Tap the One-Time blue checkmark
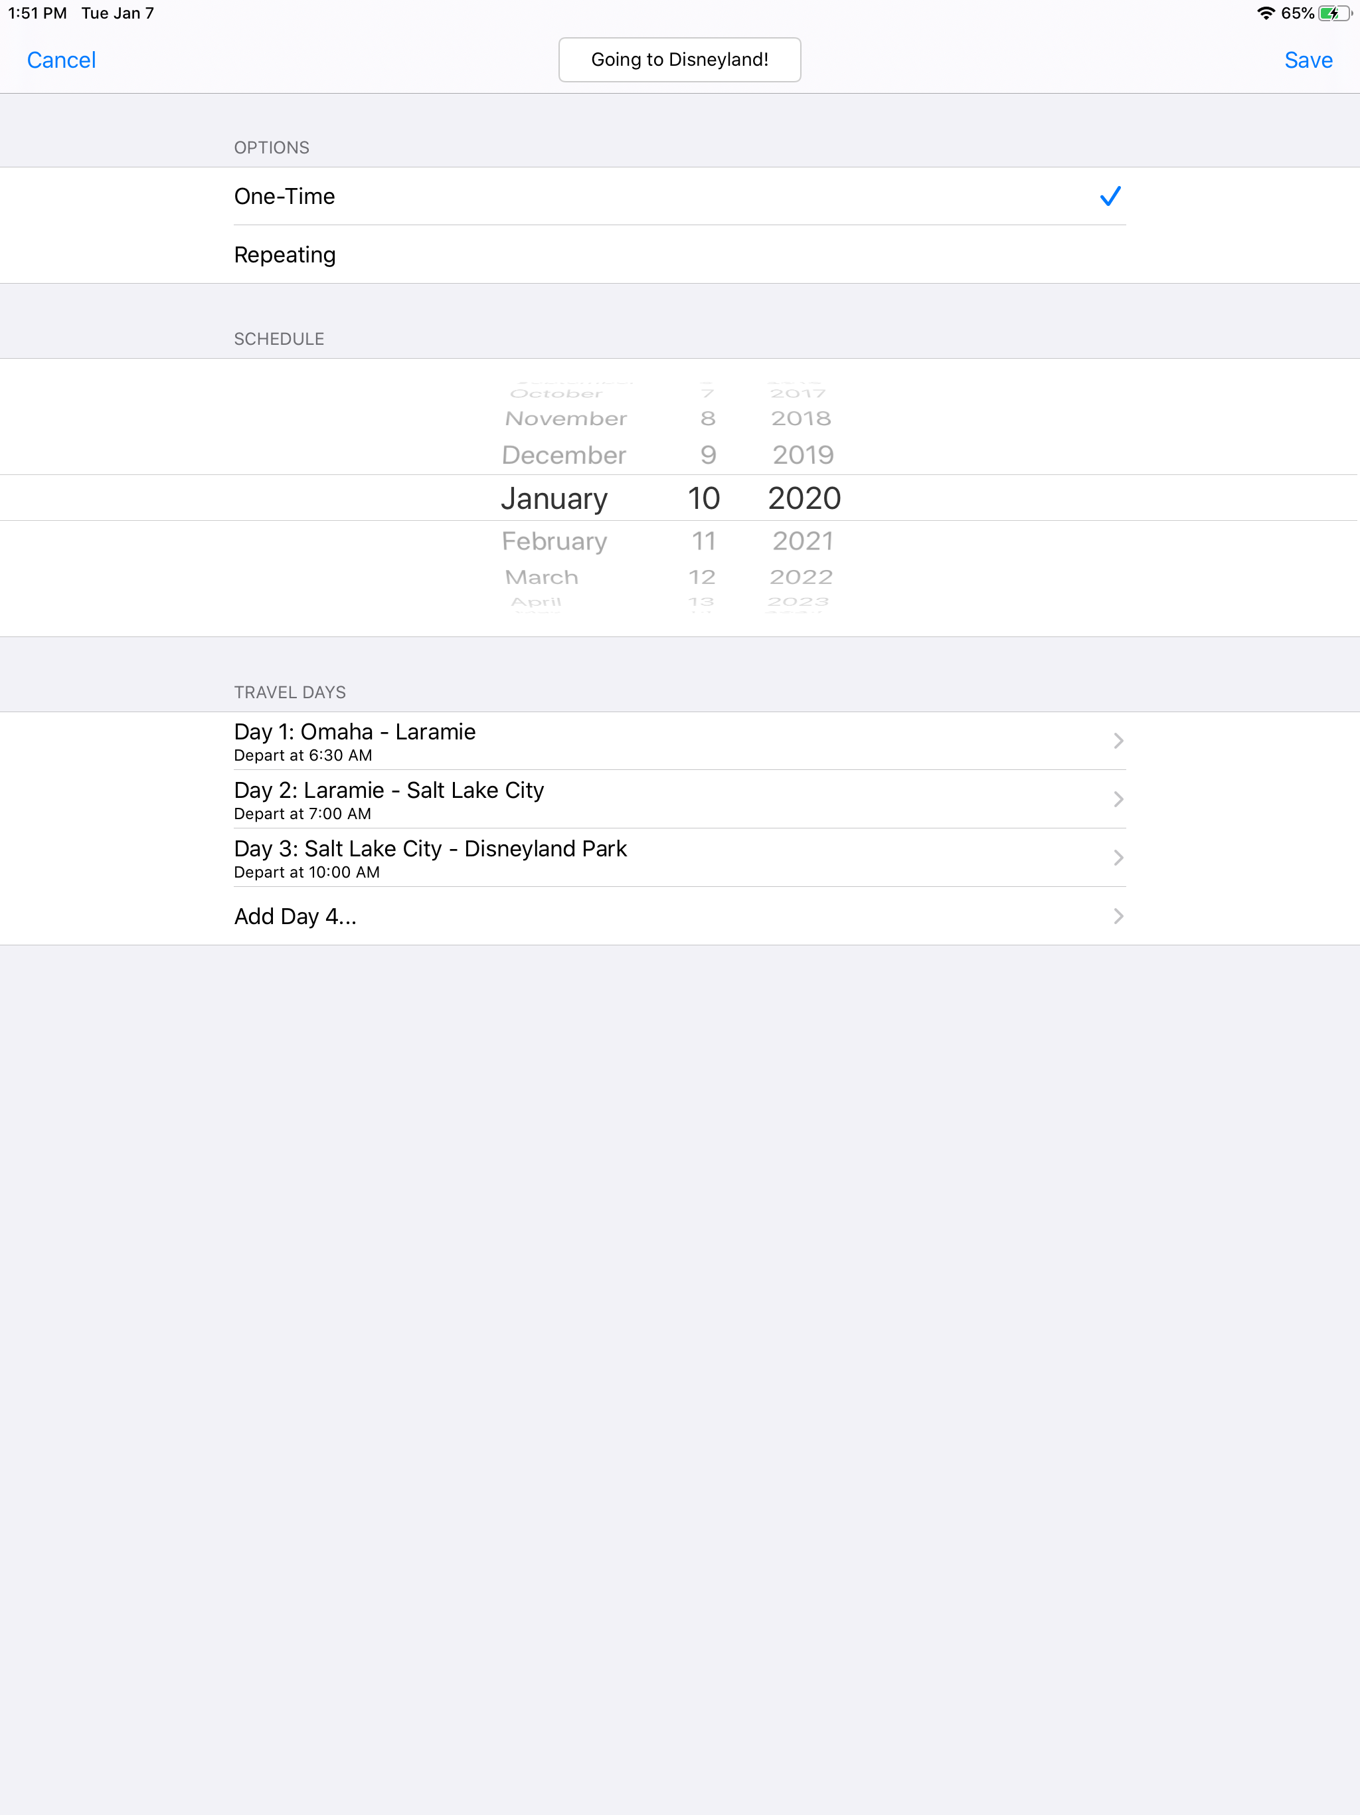Viewport: 1360px width, 1815px height. [x=1109, y=196]
